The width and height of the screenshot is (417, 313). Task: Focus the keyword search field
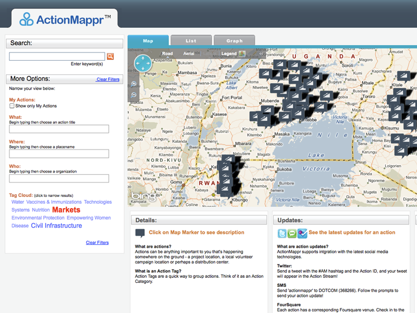57,56
